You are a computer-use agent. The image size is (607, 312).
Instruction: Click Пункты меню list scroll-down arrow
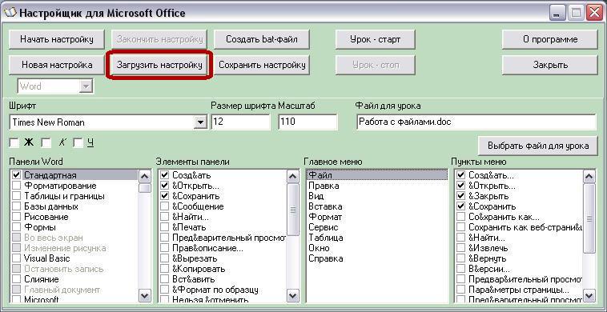point(589,296)
